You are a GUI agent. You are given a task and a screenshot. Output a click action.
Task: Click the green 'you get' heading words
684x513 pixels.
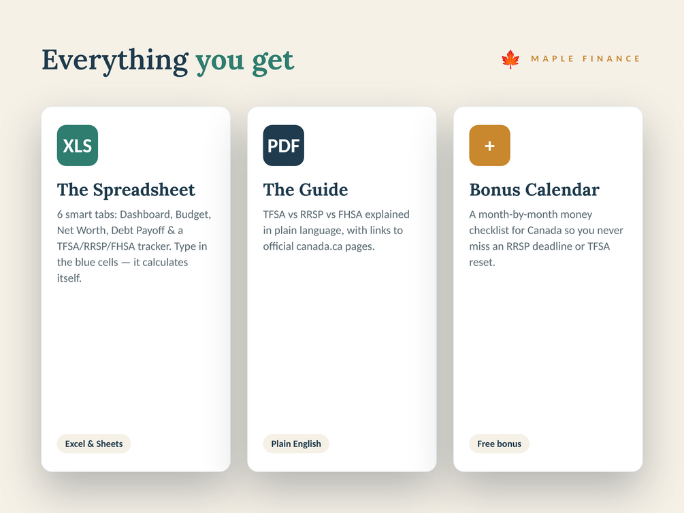coord(245,61)
